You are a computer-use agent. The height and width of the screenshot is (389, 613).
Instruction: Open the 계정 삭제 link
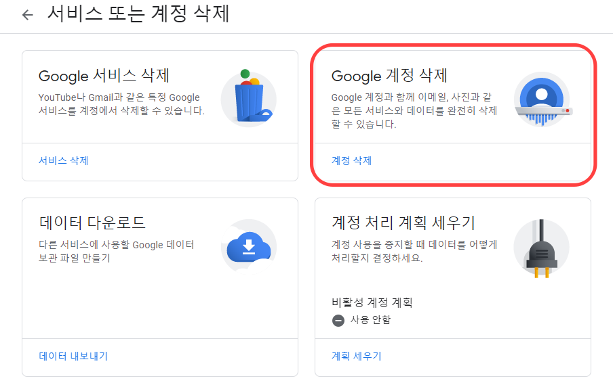coord(351,161)
